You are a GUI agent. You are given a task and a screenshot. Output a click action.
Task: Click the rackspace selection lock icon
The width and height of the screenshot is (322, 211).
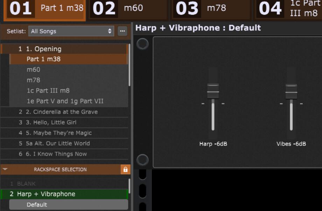click(x=125, y=169)
